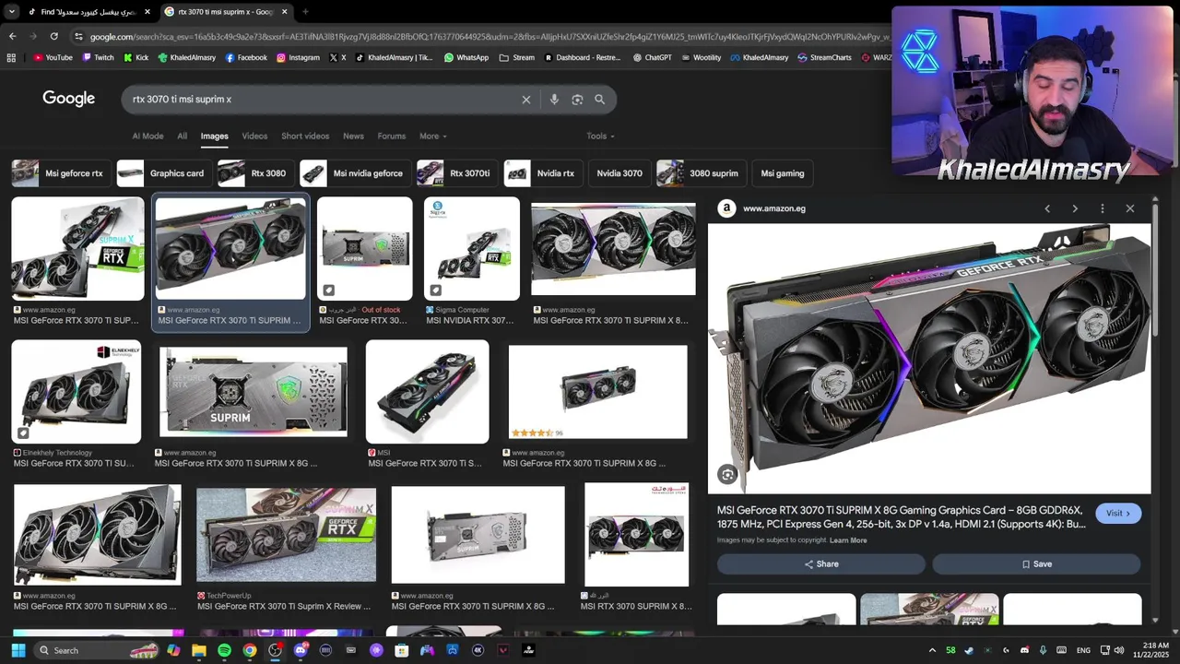Filter by the Nvidia 3070 chip
Viewport: 1180px width, 664px height.
[619, 173]
